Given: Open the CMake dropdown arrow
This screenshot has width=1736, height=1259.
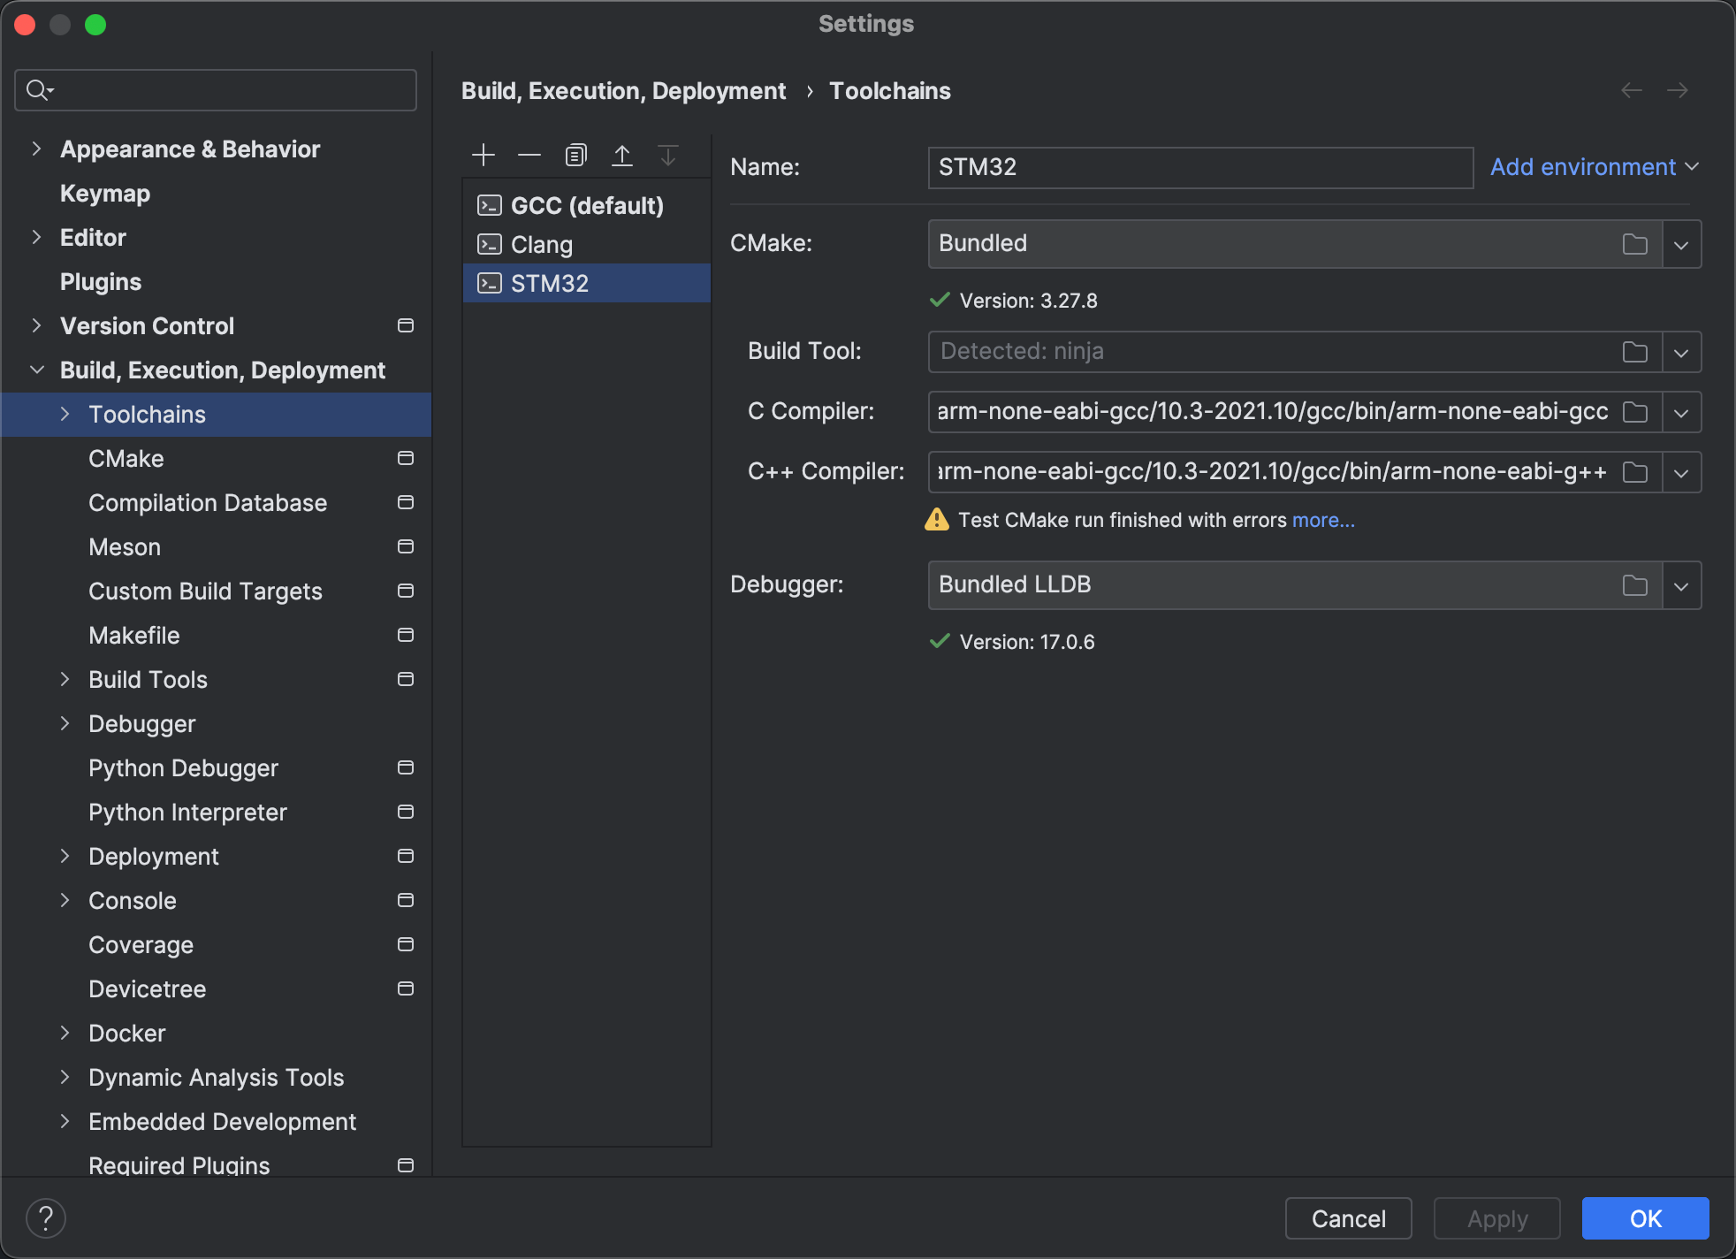Looking at the screenshot, I should [1681, 244].
